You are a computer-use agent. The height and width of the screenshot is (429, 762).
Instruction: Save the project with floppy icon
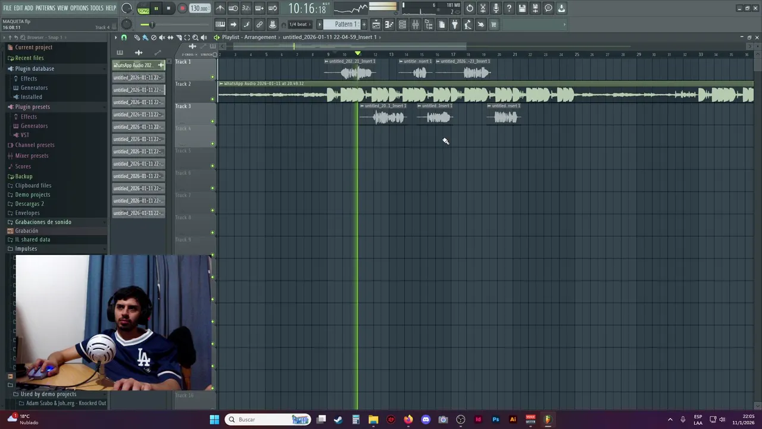[522, 8]
